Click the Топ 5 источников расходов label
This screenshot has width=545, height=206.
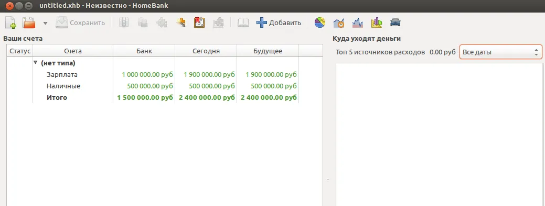[x=380, y=52]
